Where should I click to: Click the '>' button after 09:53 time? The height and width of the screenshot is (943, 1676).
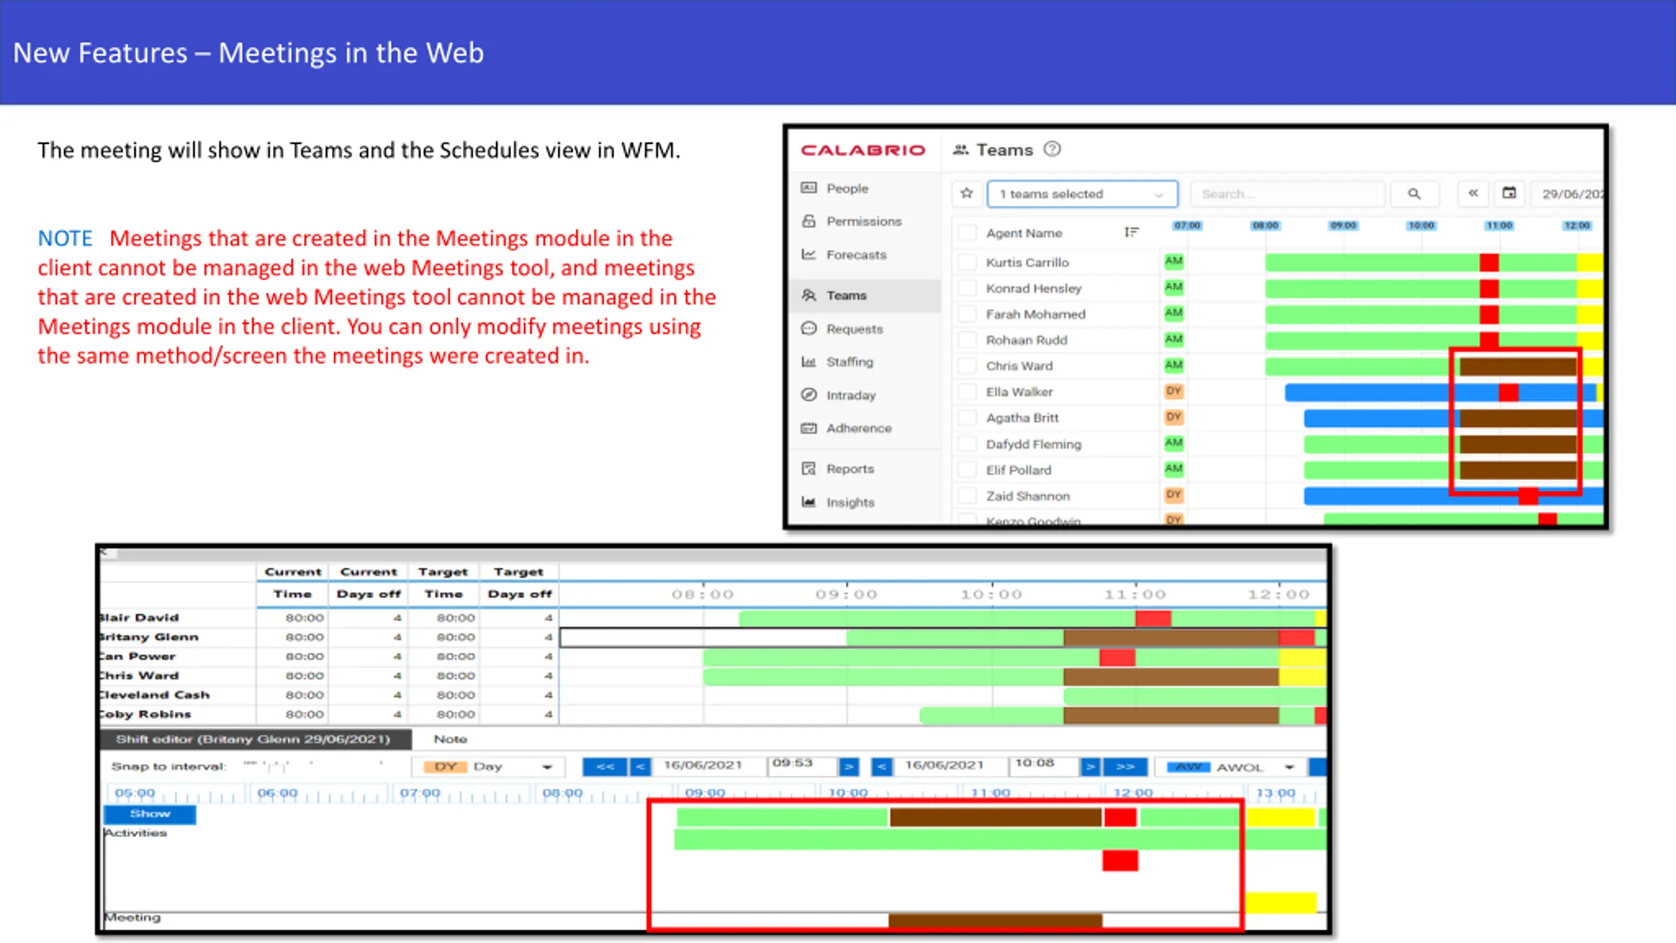coord(848,766)
